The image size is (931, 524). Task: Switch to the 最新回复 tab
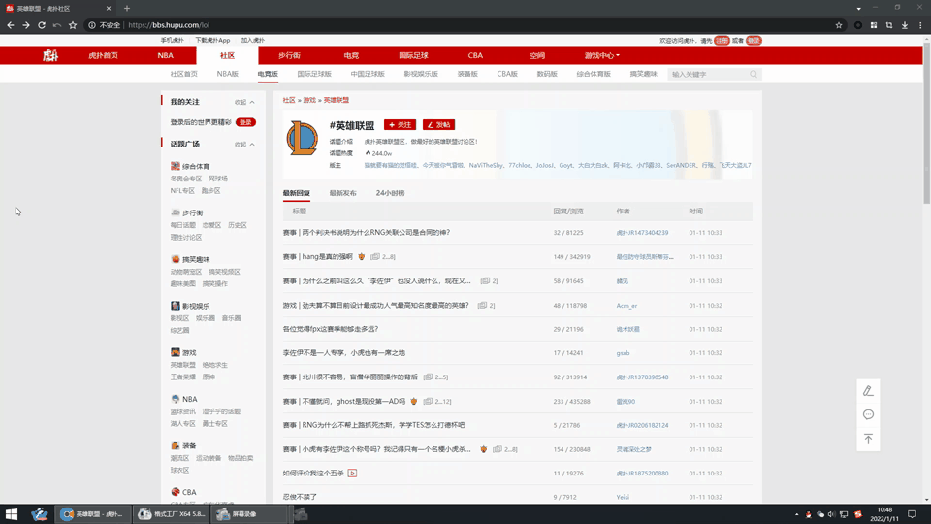[x=297, y=193]
